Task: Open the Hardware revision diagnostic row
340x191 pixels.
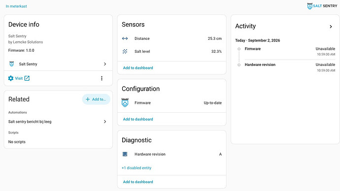Action: coord(172,154)
